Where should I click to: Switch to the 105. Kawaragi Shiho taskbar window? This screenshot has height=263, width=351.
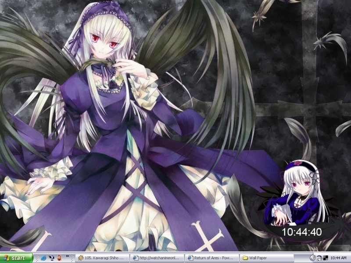(x=102, y=258)
